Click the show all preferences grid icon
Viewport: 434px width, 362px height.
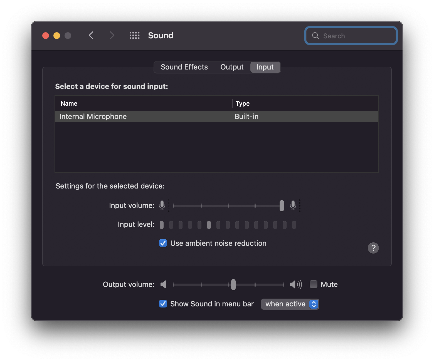(134, 36)
